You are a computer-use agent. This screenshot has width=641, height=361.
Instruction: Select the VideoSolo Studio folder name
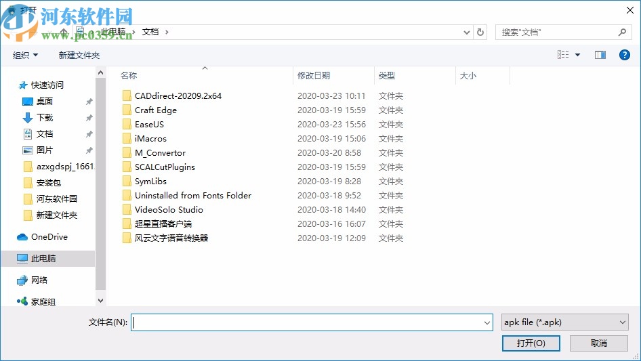169,210
